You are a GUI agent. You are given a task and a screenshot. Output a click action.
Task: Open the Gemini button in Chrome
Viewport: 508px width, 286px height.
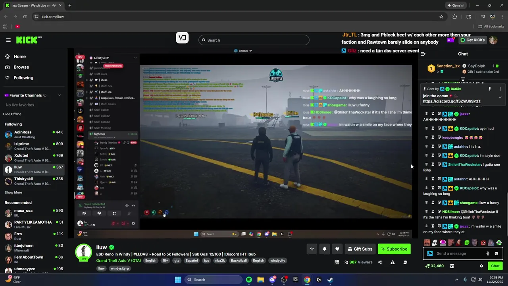(455, 6)
